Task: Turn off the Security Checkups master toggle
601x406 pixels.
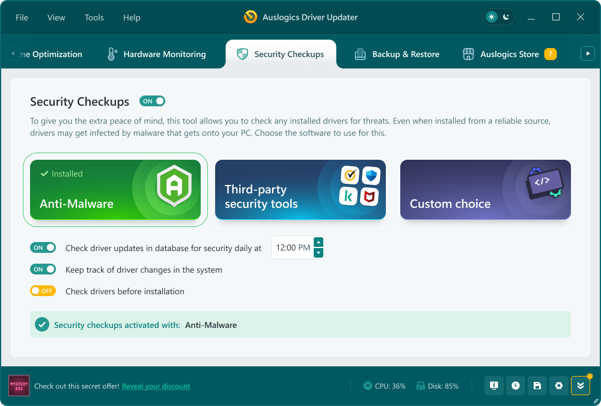Action: point(152,101)
